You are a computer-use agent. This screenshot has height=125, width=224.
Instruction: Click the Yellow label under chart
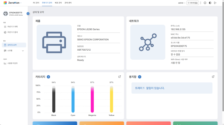(x=111, y=115)
